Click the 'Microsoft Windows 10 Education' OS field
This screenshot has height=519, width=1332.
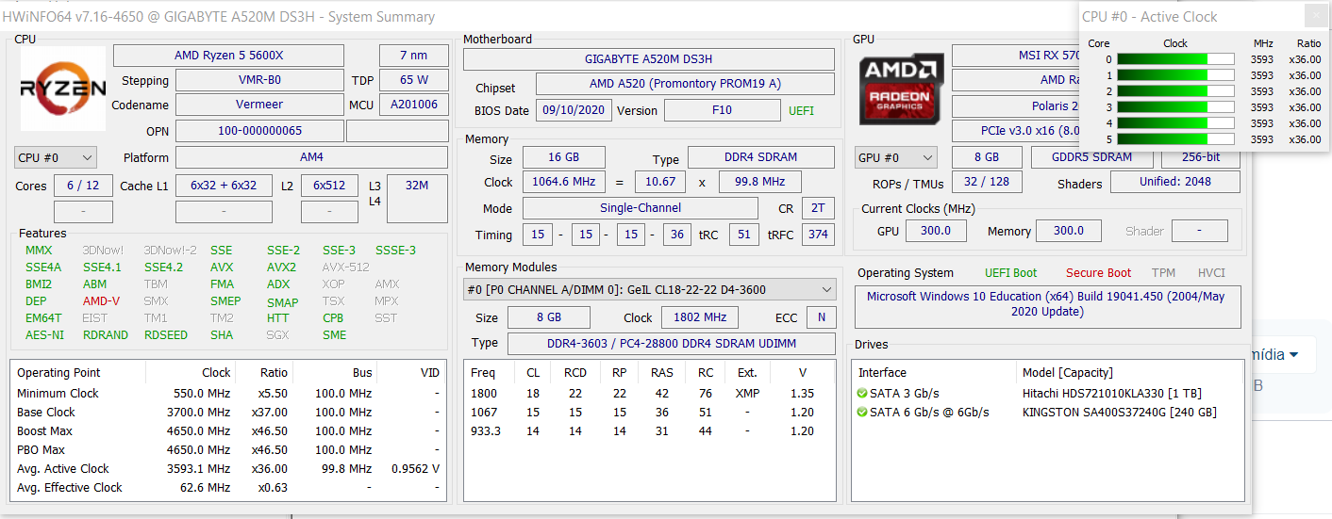[1048, 307]
